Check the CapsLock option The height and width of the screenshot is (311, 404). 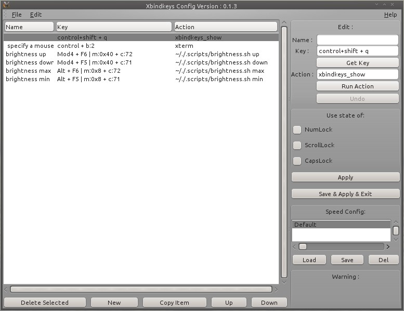coord(297,161)
